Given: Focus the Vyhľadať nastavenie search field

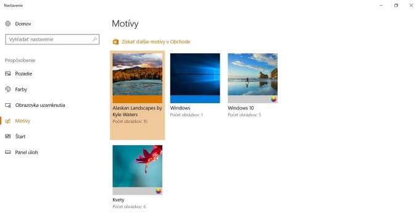Looking at the screenshot, I should click(x=52, y=40).
